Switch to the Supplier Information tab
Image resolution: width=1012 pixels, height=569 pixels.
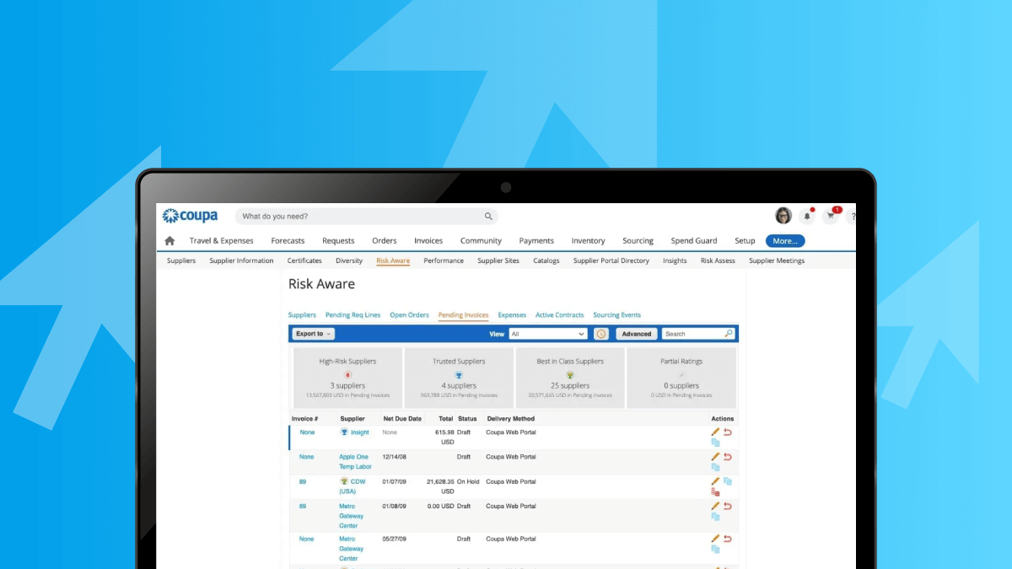pyautogui.click(x=241, y=260)
